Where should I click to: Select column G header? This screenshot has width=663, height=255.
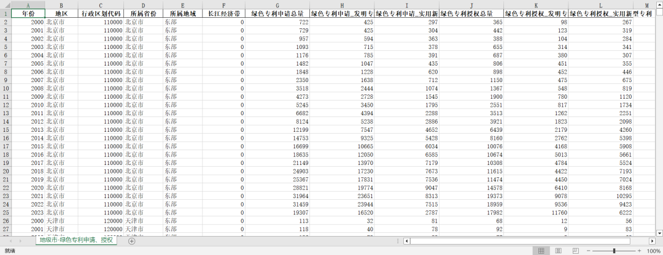click(x=277, y=6)
